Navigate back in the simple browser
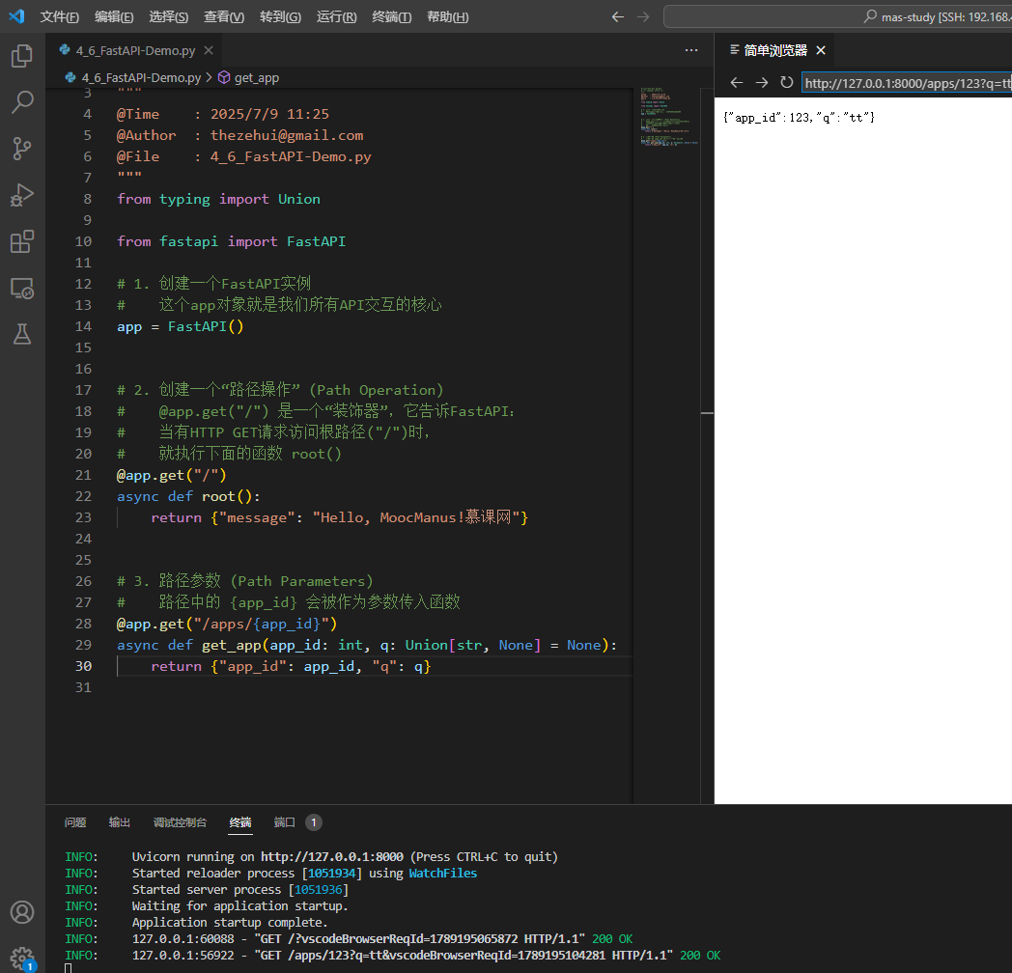1012x973 pixels. [x=737, y=83]
